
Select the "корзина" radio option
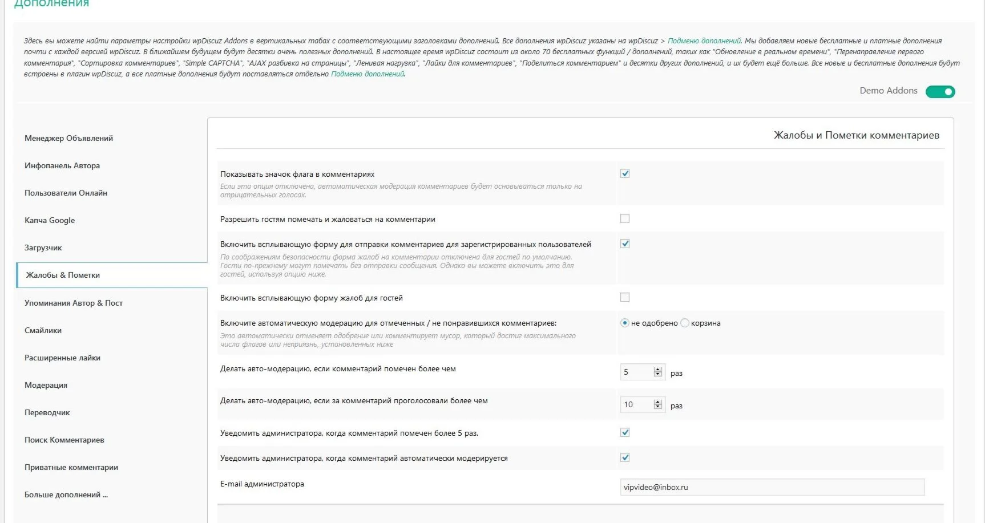point(685,323)
